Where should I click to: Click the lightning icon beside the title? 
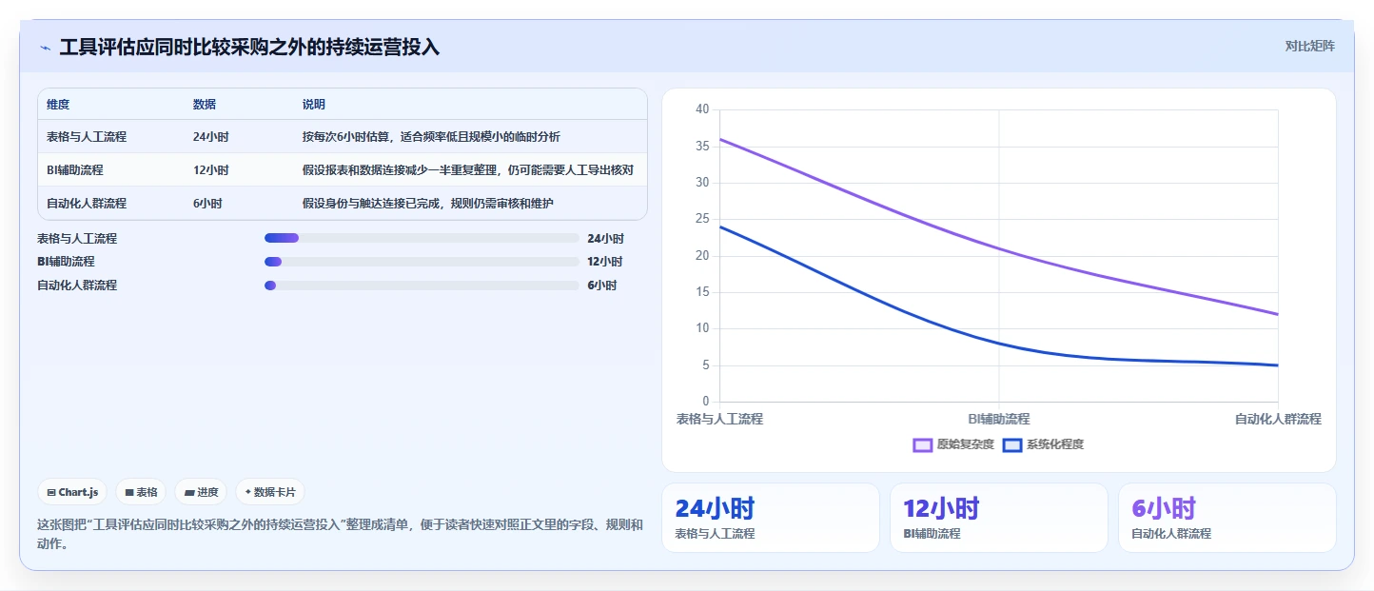tap(45, 48)
